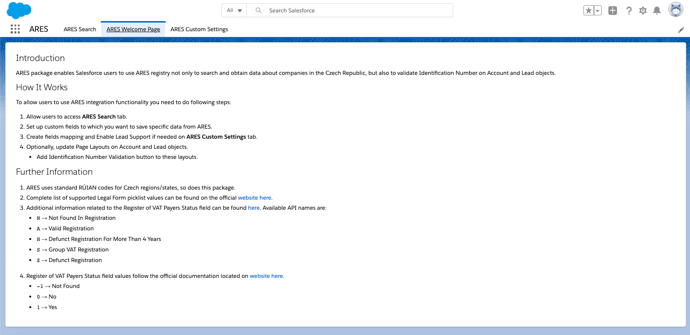Follow the Legal Form website here link
The width and height of the screenshot is (690, 335).
tap(254, 198)
